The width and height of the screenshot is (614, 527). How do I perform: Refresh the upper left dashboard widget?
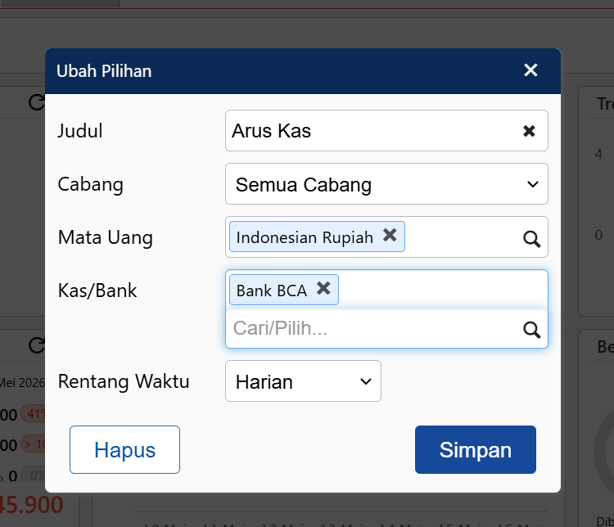(x=37, y=102)
